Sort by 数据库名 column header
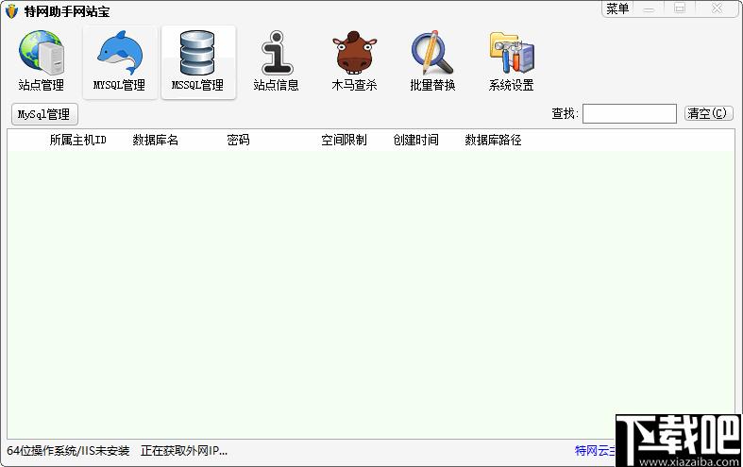Image resolution: width=743 pixels, height=467 pixels. pos(156,140)
